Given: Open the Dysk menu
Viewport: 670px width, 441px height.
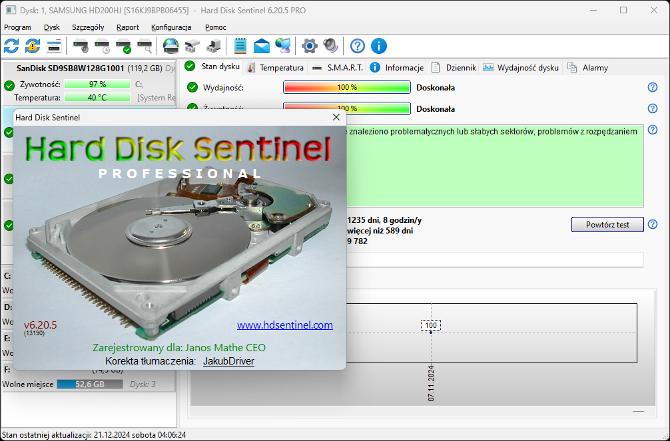Looking at the screenshot, I should pos(52,27).
